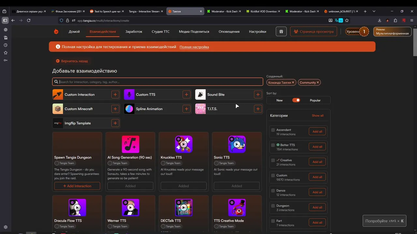
Task: Open browser downloads icon
Action: click(x=380, y=20)
